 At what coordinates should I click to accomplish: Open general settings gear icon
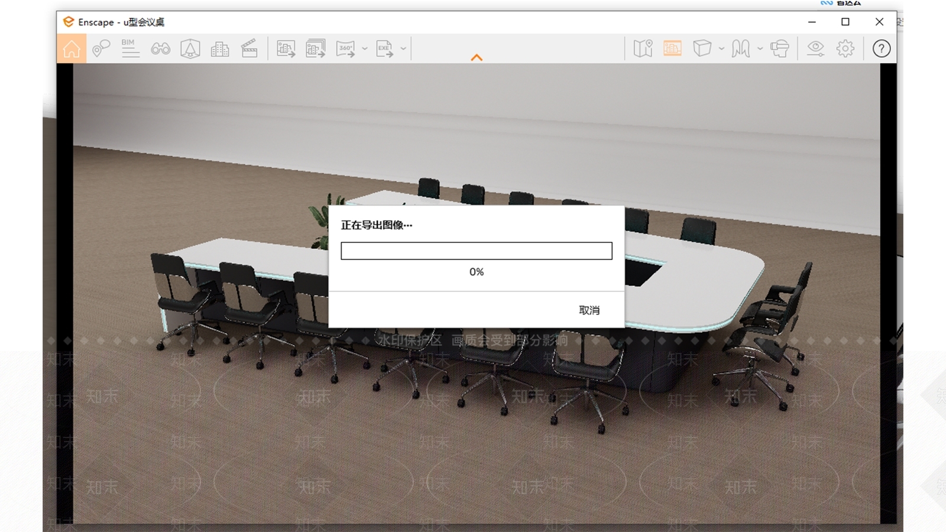click(x=845, y=48)
